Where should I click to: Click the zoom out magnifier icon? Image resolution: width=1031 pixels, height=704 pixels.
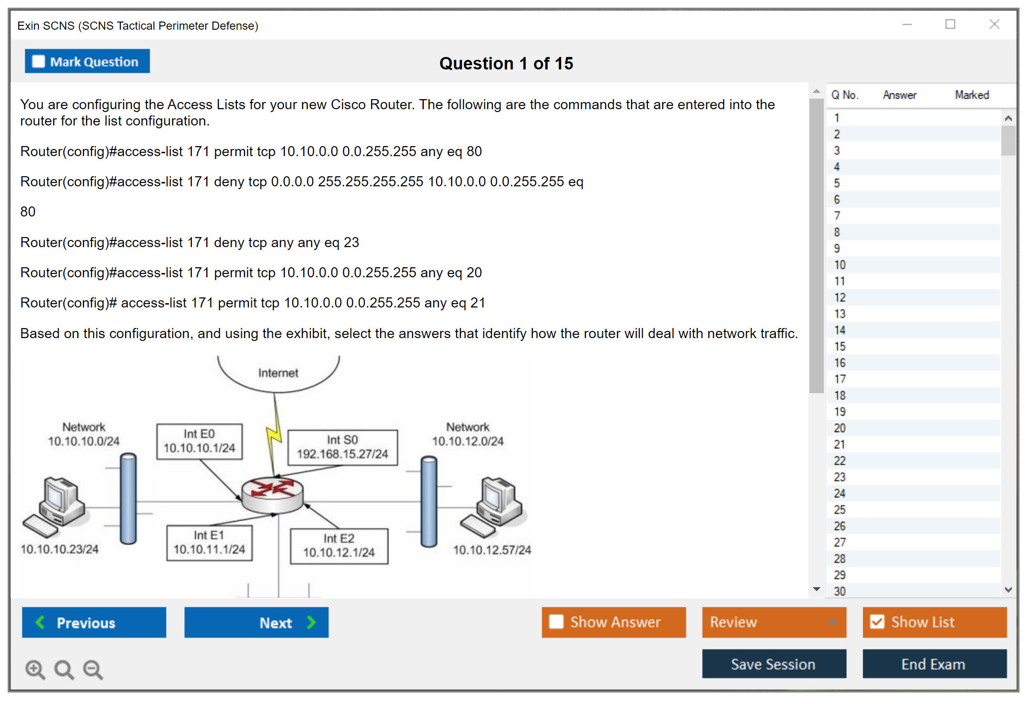point(93,669)
